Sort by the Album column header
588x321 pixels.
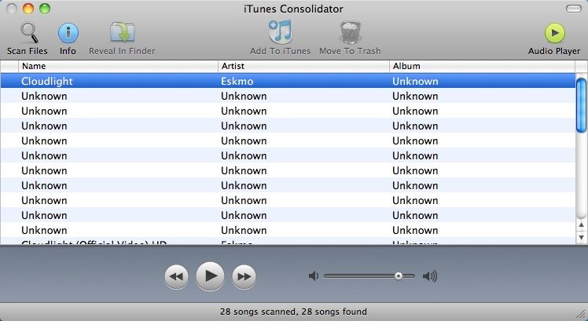pos(482,66)
